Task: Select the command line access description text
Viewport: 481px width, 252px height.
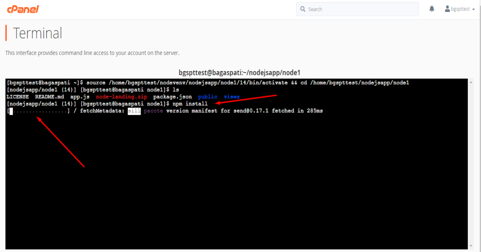Action: [x=92, y=53]
